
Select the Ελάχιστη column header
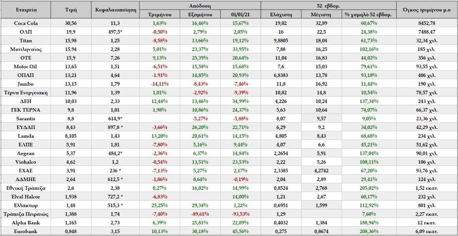point(281,14)
